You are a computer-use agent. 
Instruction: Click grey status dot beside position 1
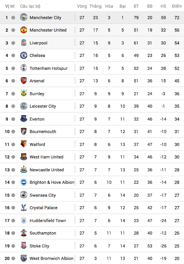coord(13,18)
